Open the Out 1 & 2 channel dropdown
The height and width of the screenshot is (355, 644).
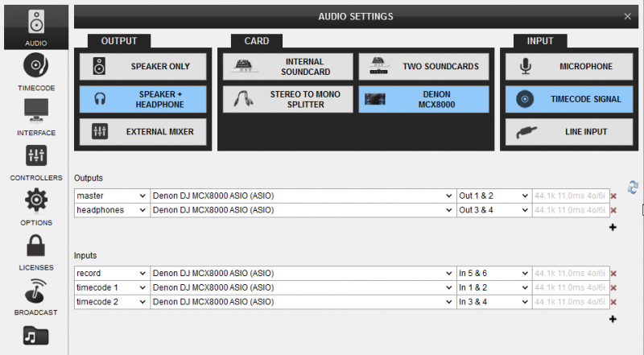tap(494, 196)
